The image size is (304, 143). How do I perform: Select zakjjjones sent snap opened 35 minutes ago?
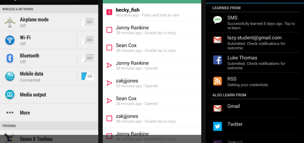click(147, 83)
